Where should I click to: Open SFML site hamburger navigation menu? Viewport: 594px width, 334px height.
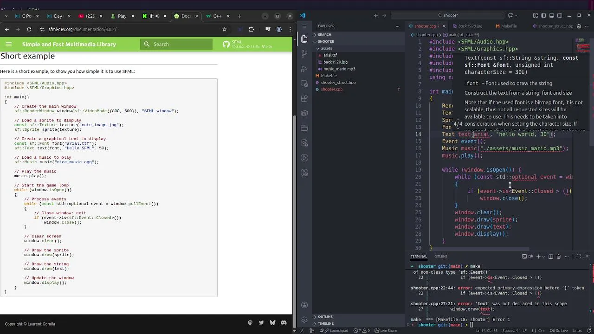tap(8, 44)
